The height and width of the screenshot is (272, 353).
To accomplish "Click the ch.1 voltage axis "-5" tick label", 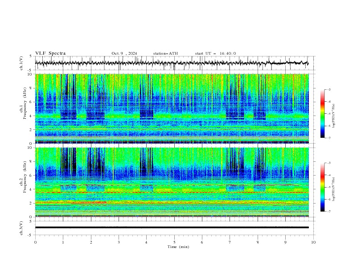I will click(30, 70).
